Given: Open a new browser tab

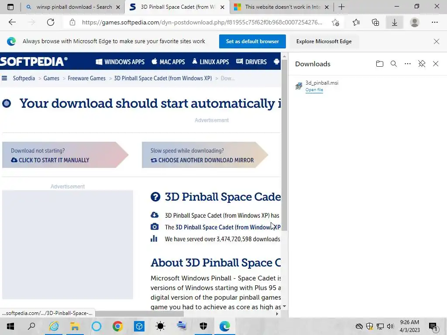Looking at the screenshot, I should click(x=341, y=7).
